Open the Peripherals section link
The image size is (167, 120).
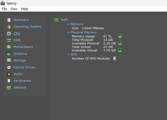[22, 81]
